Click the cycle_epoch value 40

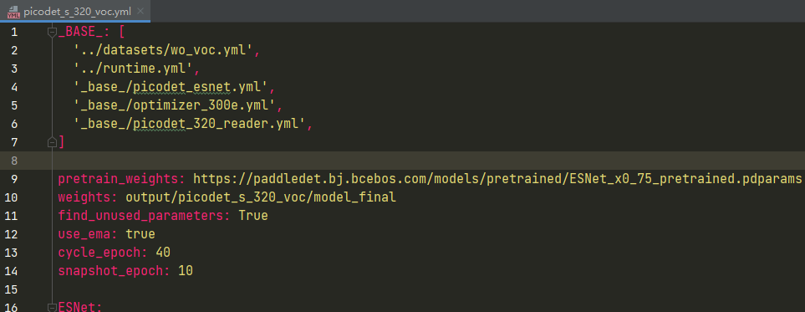click(x=163, y=253)
